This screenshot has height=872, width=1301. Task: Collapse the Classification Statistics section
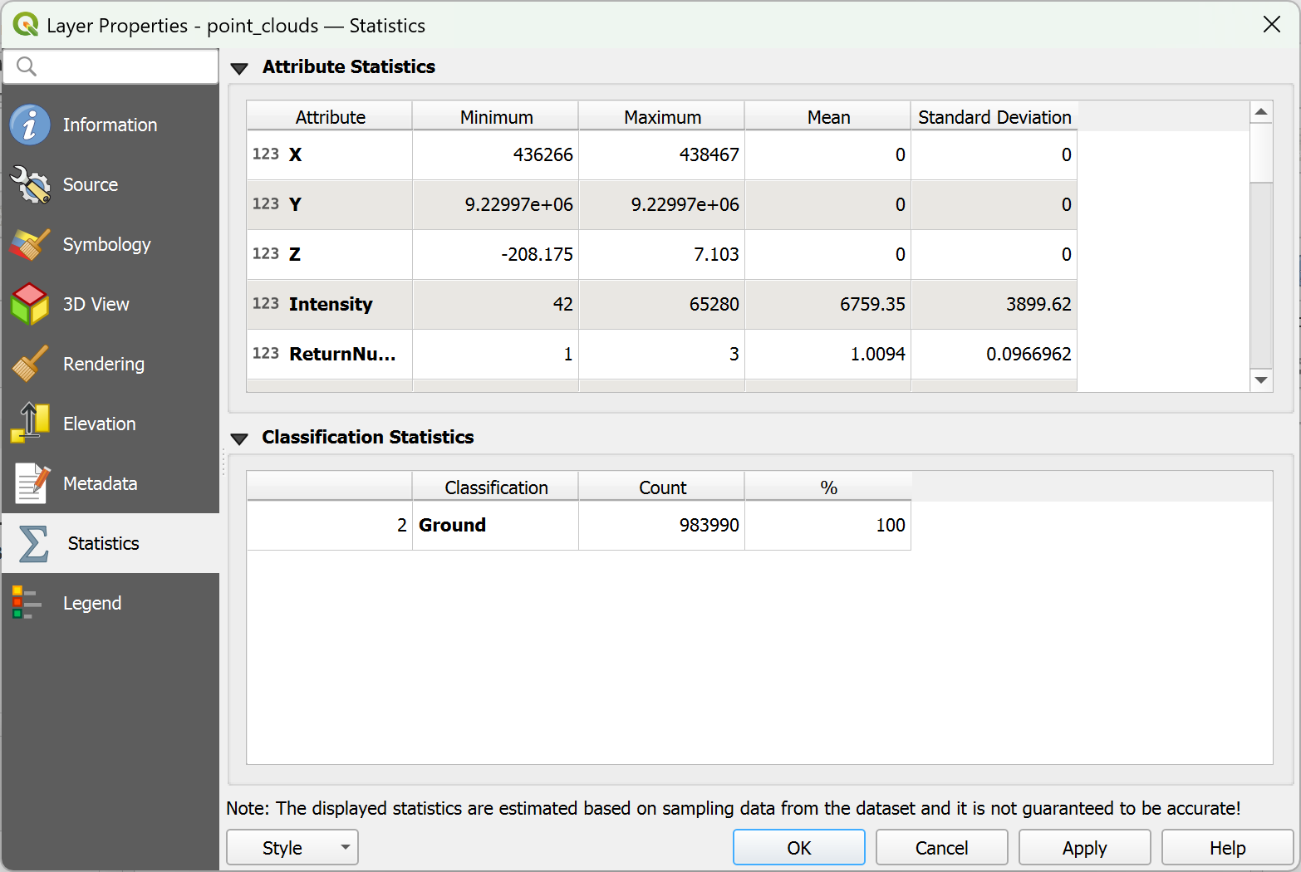point(239,438)
